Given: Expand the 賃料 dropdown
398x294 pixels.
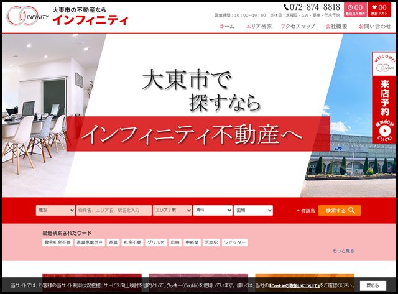Looking at the screenshot, I should pos(213,210).
